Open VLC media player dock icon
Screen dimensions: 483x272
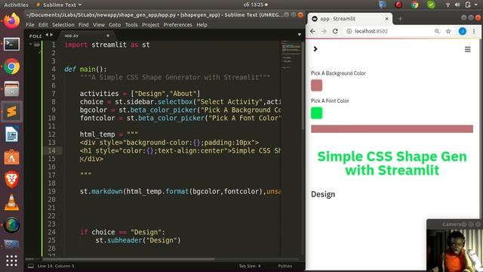[x=12, y=202]
